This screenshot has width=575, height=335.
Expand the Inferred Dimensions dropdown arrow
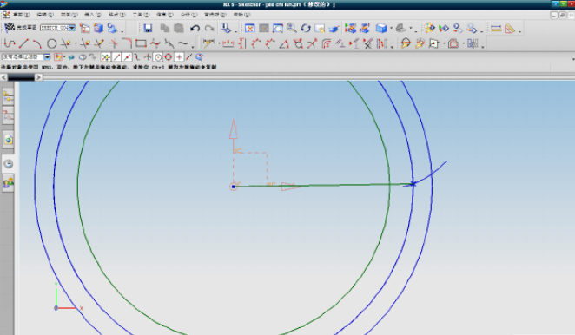(x=219, y=43)
